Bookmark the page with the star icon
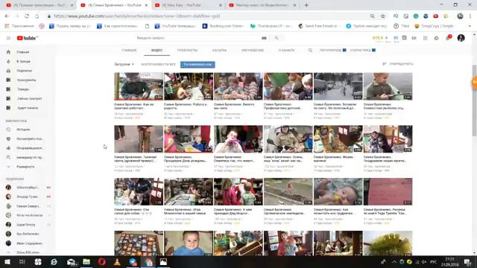477x268 pixels. pyautogui.click(x=382, y=16)
